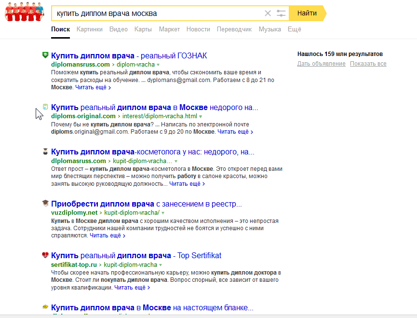The width and height of the screenshot is (417, 318).
Task: Click Читать ещё in sertifikat-top.ru snippet
Action: click(x=132, y=288)
